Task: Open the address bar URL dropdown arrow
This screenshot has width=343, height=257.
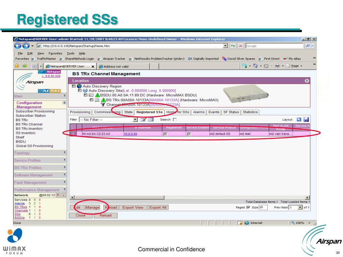Action: point(225,46)
